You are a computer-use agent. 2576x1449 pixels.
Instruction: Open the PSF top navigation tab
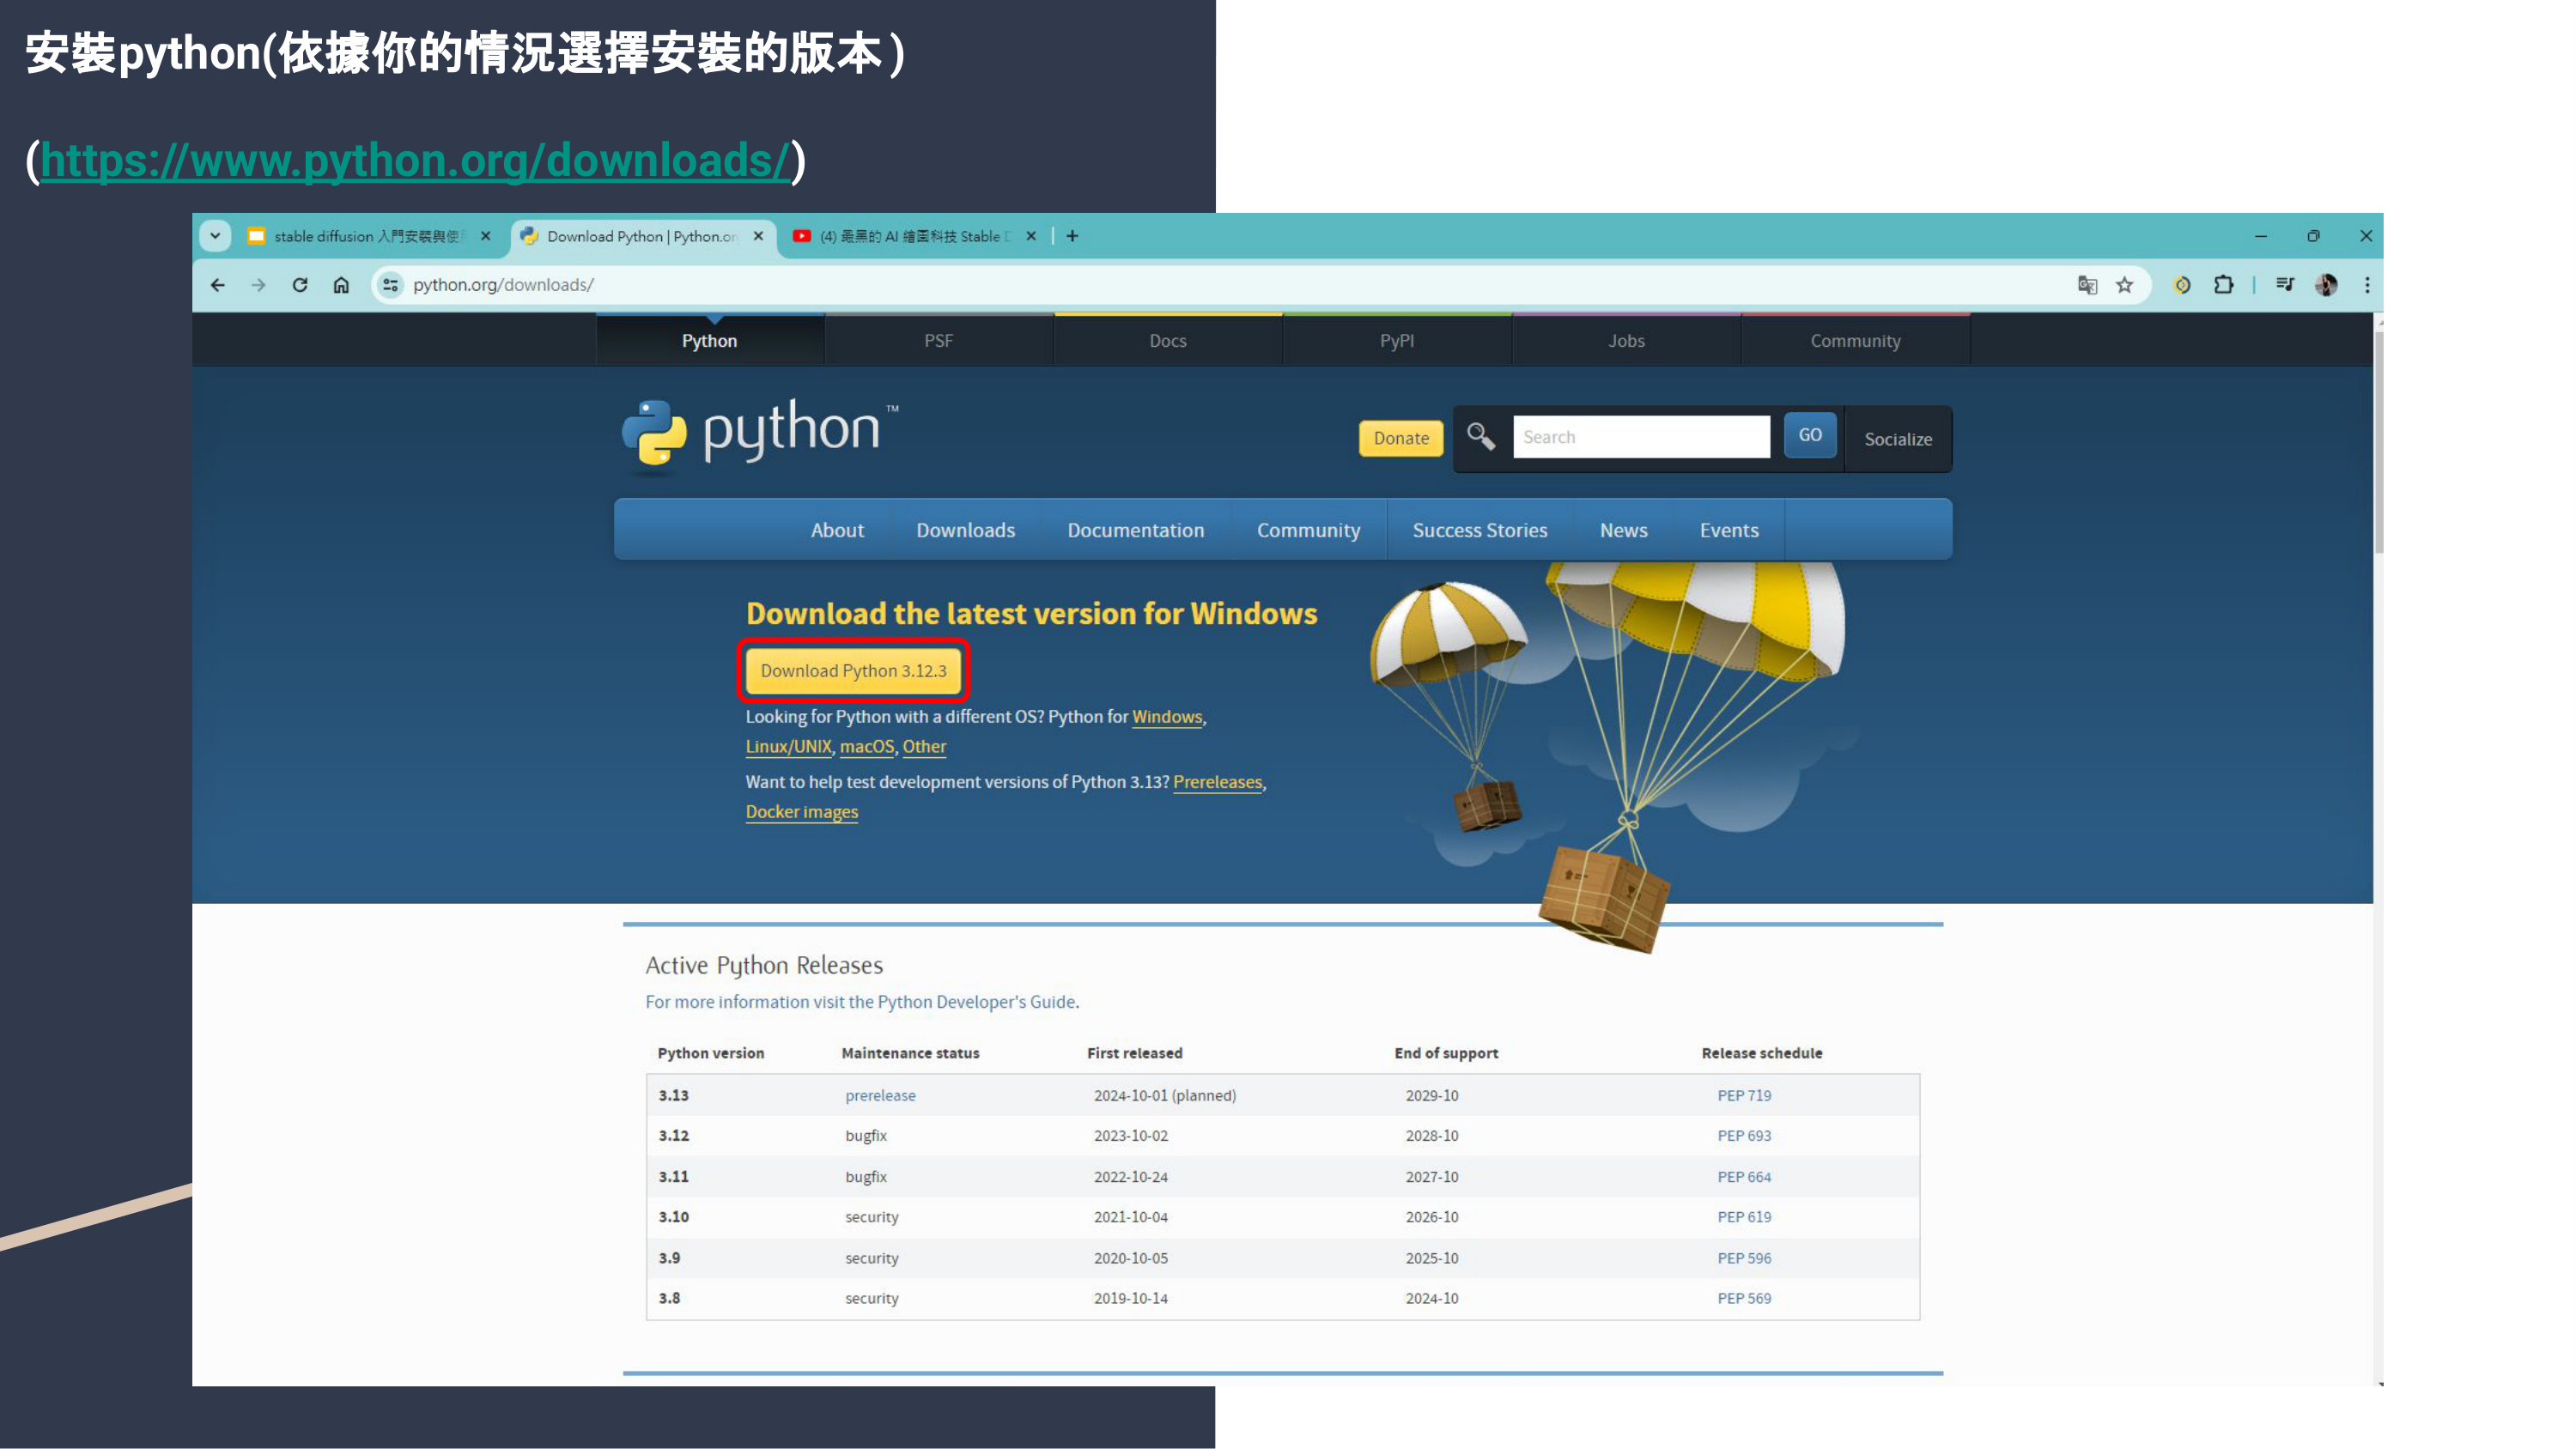(938, 341)
